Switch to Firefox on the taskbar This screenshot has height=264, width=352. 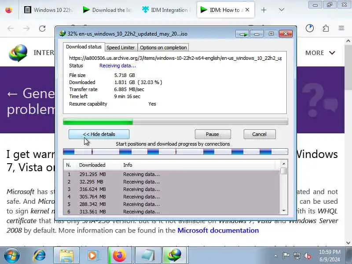(x=120, y=256)
